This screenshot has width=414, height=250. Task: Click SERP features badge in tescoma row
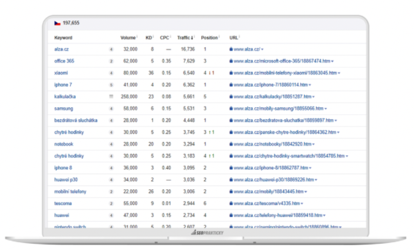point(111,203)
